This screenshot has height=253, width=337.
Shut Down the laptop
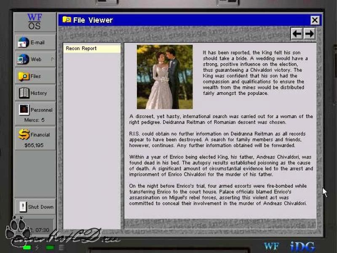(x=35, y=207)
